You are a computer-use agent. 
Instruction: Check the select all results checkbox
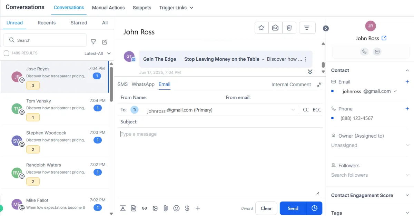[x=6, y=53]
